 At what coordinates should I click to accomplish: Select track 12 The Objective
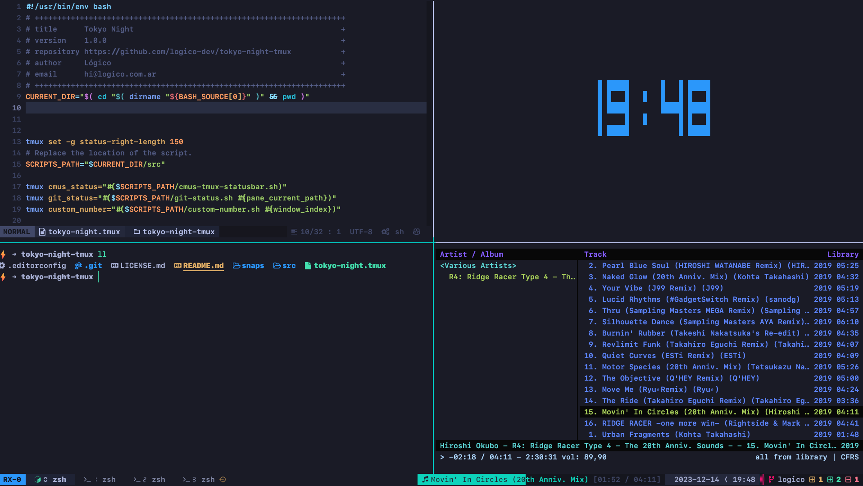(720, 378)
